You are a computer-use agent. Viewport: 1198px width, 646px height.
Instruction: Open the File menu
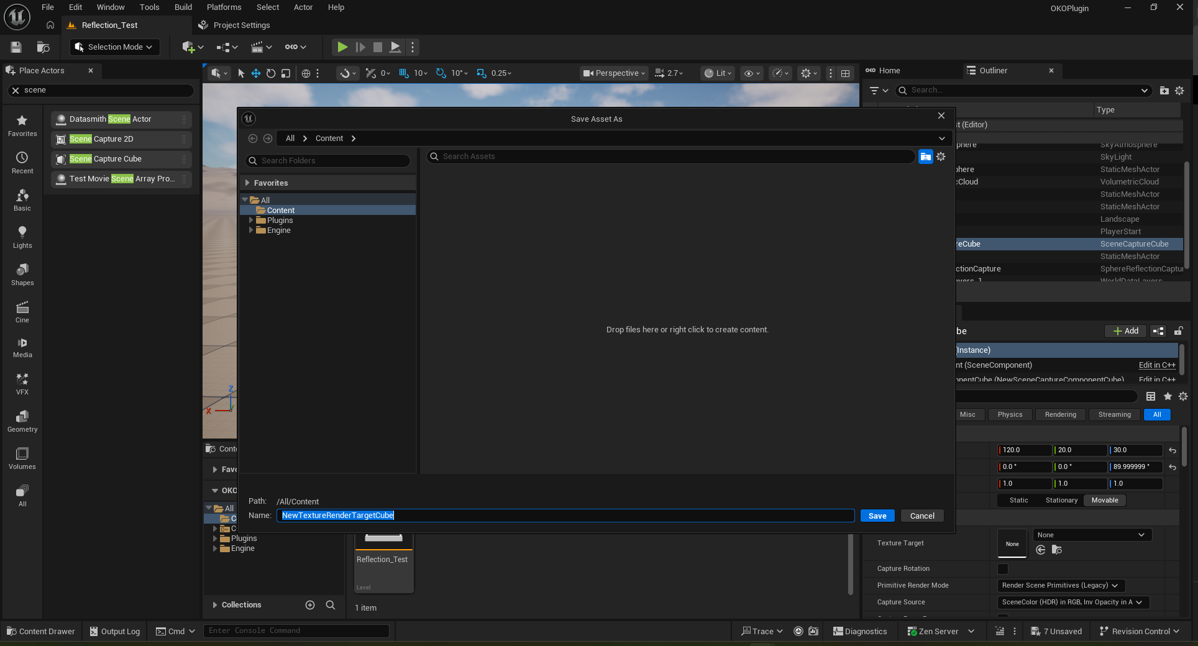point(48,7)
